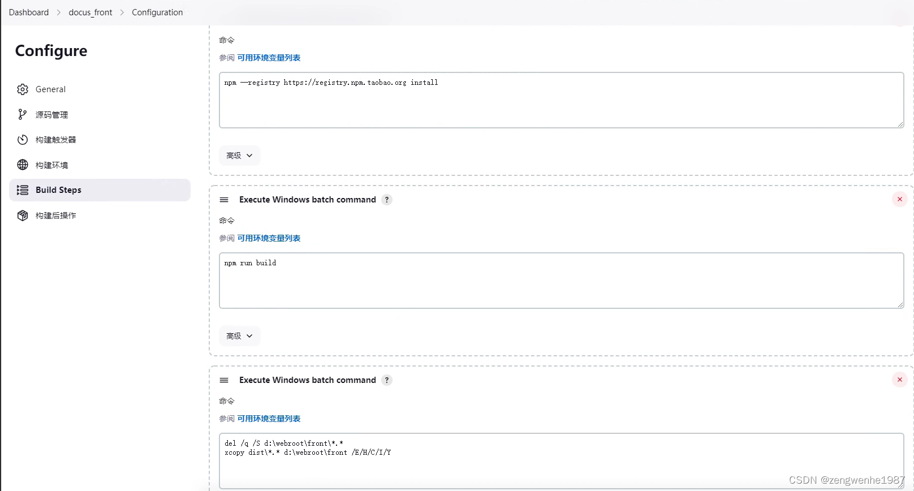Open 可用环境变量列表 link above npm run build

tap(269, 238)
